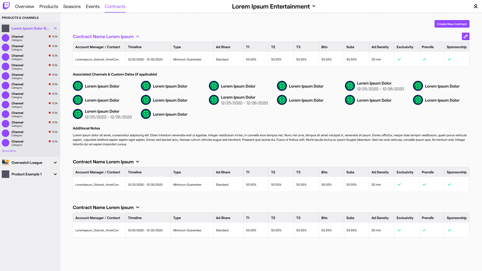482x271 pixels.
Task: Click the purple avatar of the first Channel in sidebar
Action: [5, 38]
